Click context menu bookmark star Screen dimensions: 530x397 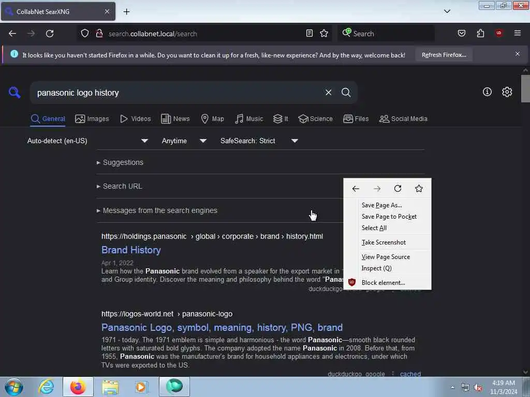point(419,188)
